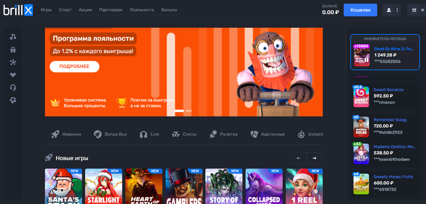Open the heart favorites sidebar icon
Image resolution: width=426 pixels, height=204 pixels.
click(13, 75)
